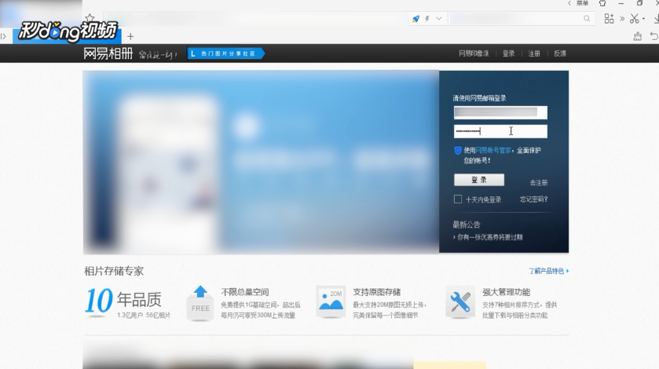Click the 去注册 link
The height and width of the screenshot is (369, 659).
[x=538, y=182]
